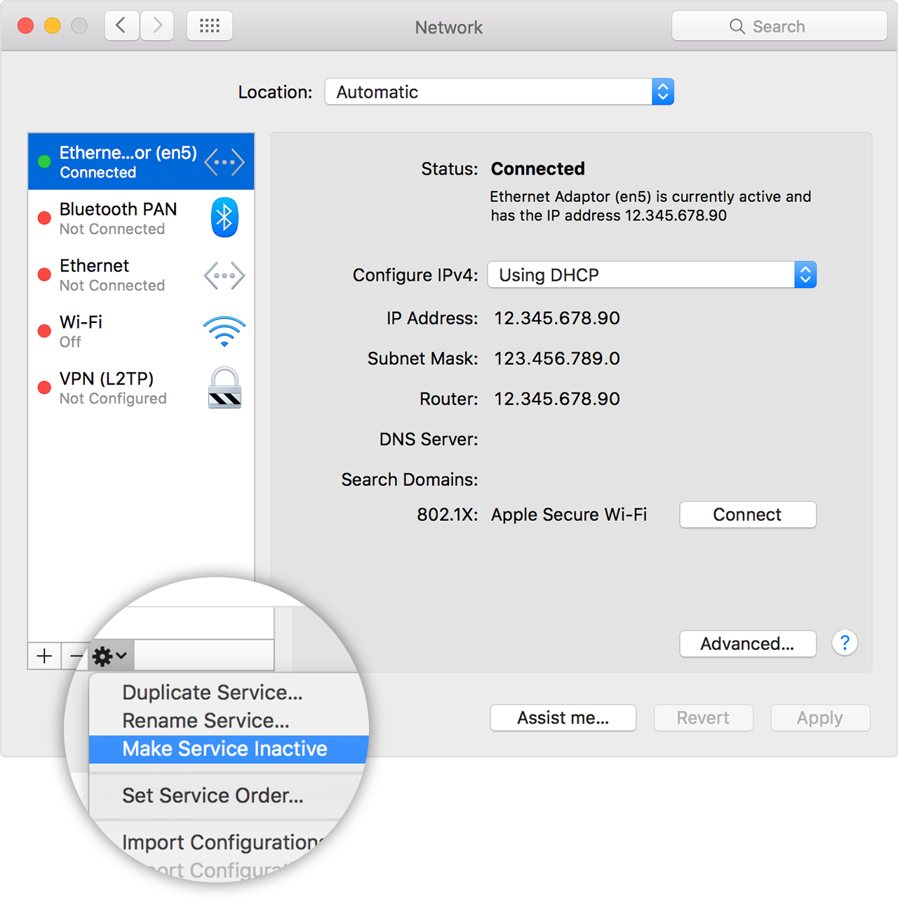The width and height of the screenshot is (898, 900).
Task: Click the red status dot beside VPN (L2TP)
Action: (44, 388)
